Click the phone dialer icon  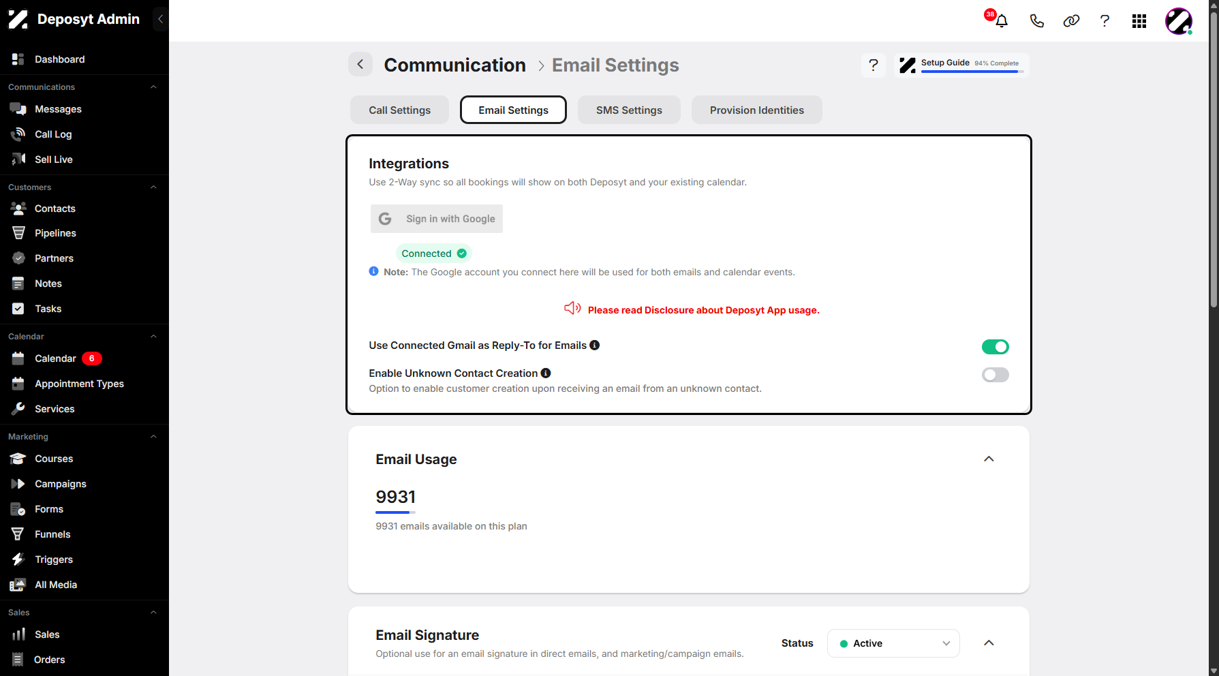click(x=1036, y=21)
